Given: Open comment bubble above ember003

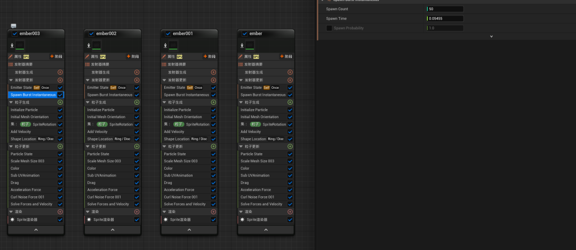Looking at the screenshot, I should coord(13,26).
